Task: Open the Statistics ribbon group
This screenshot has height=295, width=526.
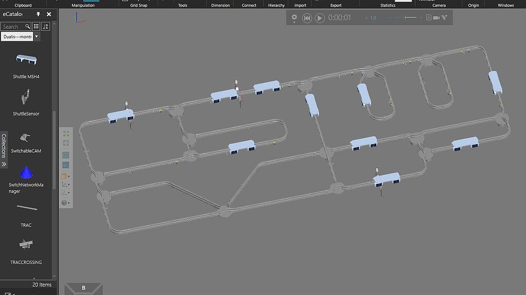Action: pos(388,5)
